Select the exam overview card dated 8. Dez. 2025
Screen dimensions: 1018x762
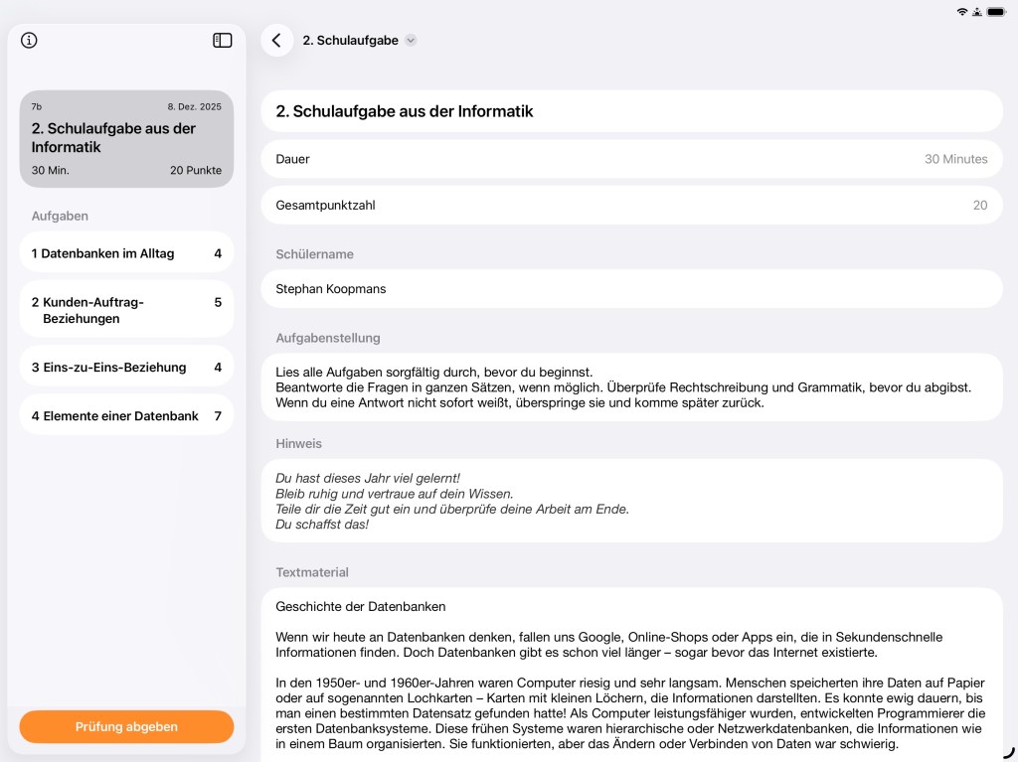pos(126,139)
